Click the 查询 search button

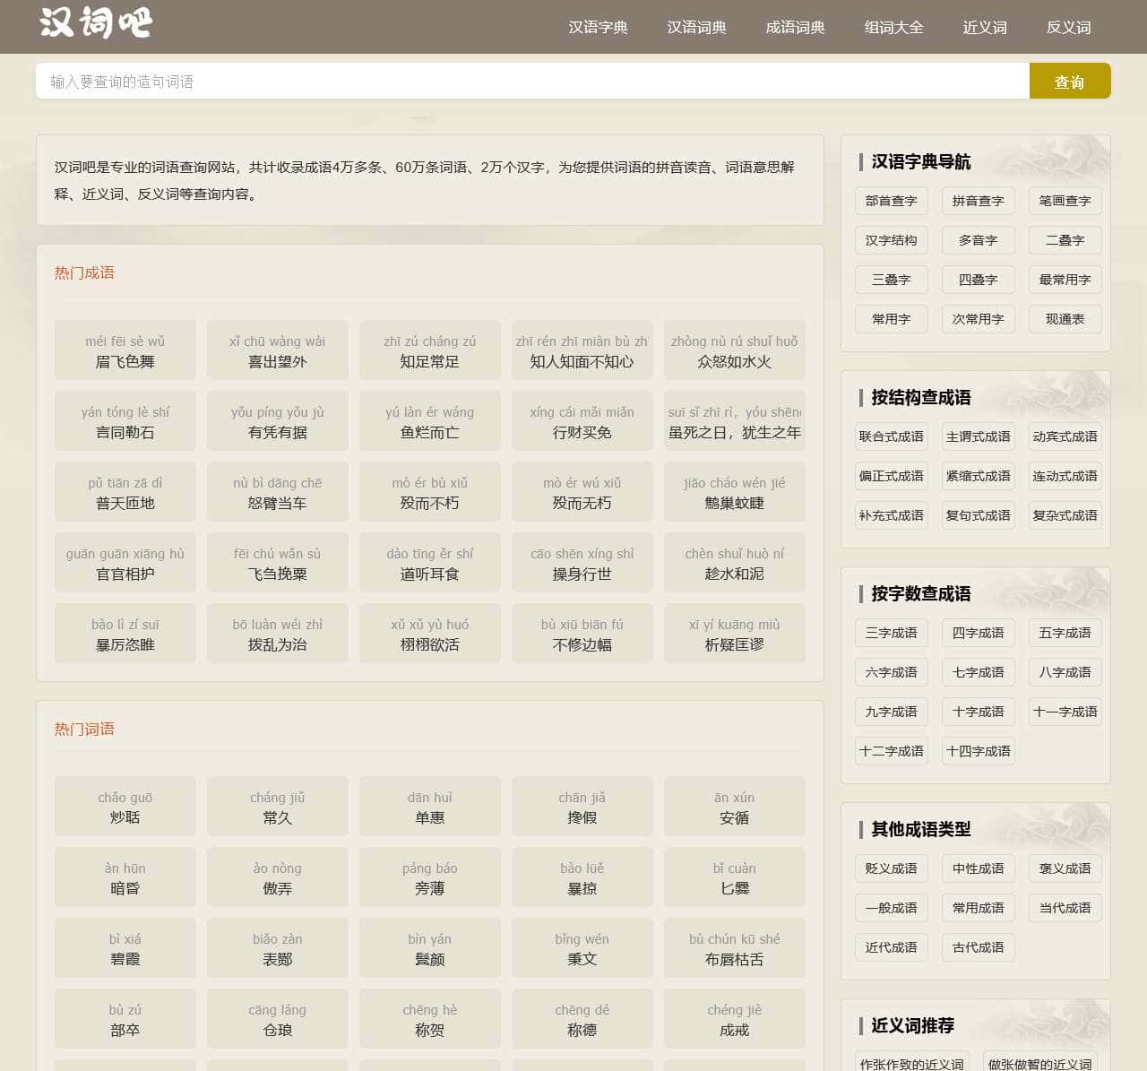tap(1069, 81)
